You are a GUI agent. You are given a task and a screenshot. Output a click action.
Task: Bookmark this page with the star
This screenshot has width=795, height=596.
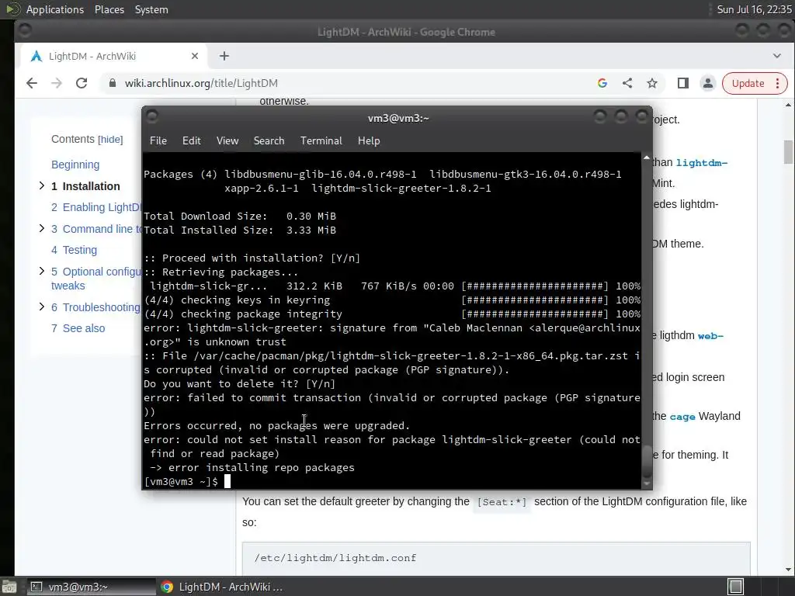(652, 83)
